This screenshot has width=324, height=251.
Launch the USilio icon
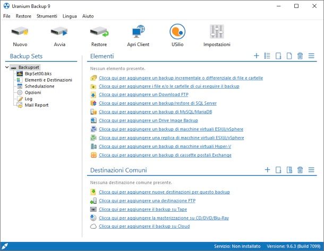[177, 32]
